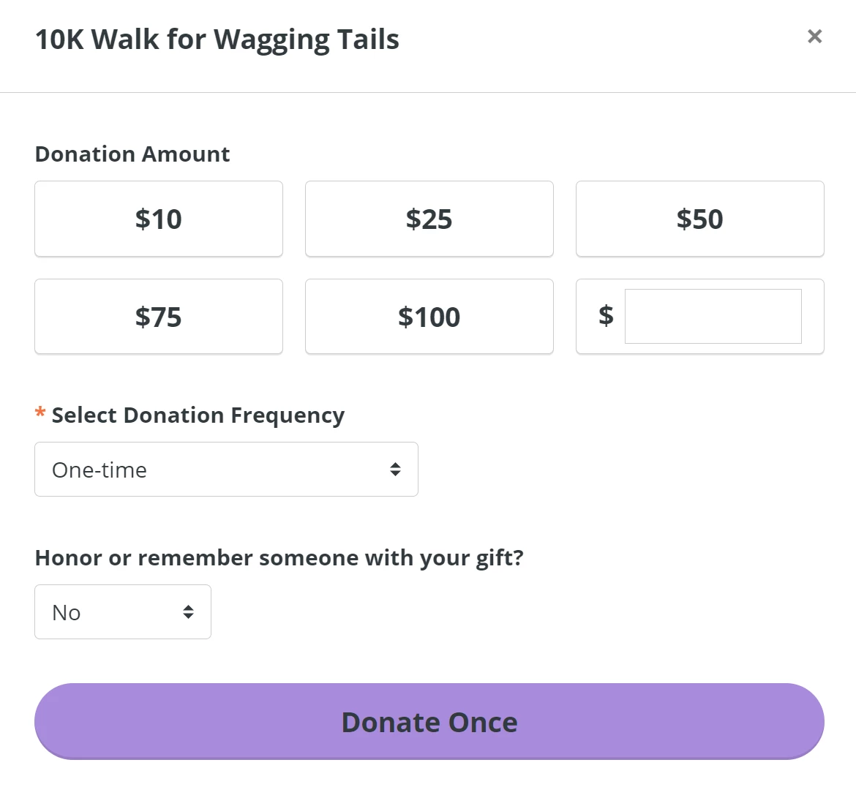Viewport: 856px width, 787px height.
Task: Select the $75 donation amount
Action: 158,316
